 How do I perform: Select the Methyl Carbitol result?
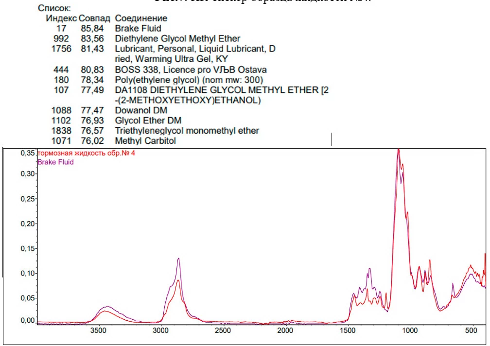point(145,141)
